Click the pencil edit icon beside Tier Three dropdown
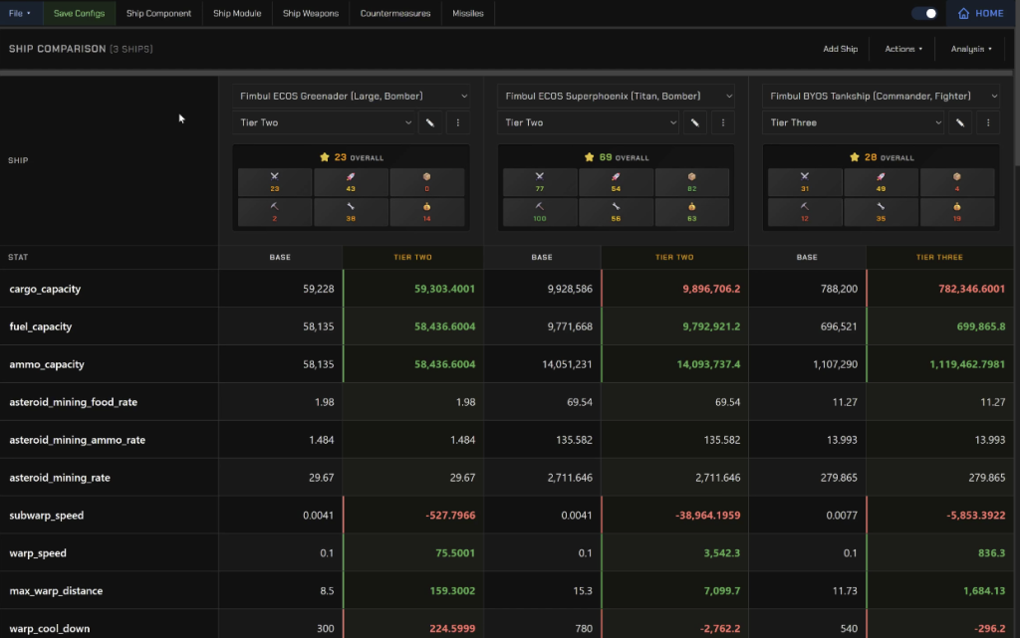This screenshot has height=638, width=1020. click(960, 122)
